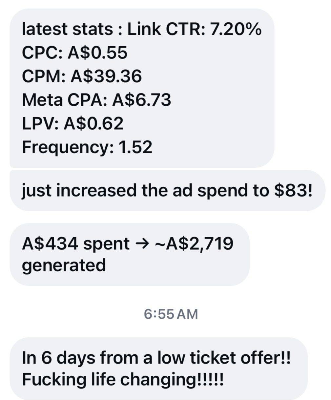Click the 'CPC: A$0.55' line

click(x=74, y=53)
